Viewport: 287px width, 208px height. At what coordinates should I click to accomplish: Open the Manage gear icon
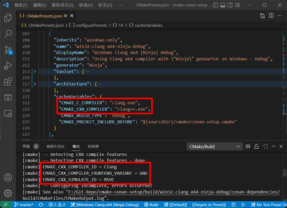click(x=8, y=193)
